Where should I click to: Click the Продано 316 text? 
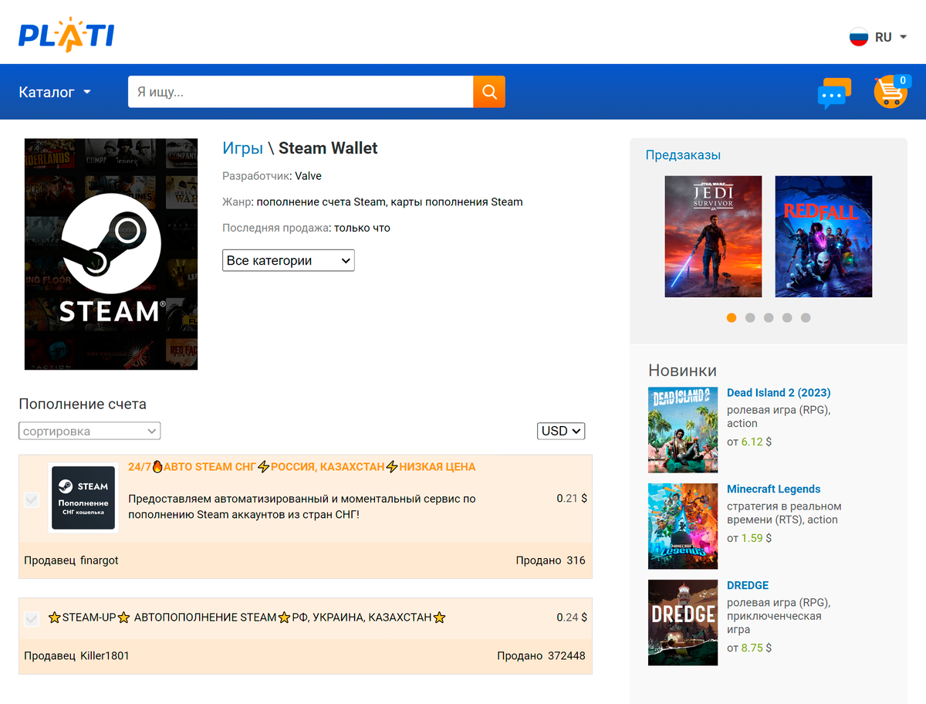[x=551, y=560]
